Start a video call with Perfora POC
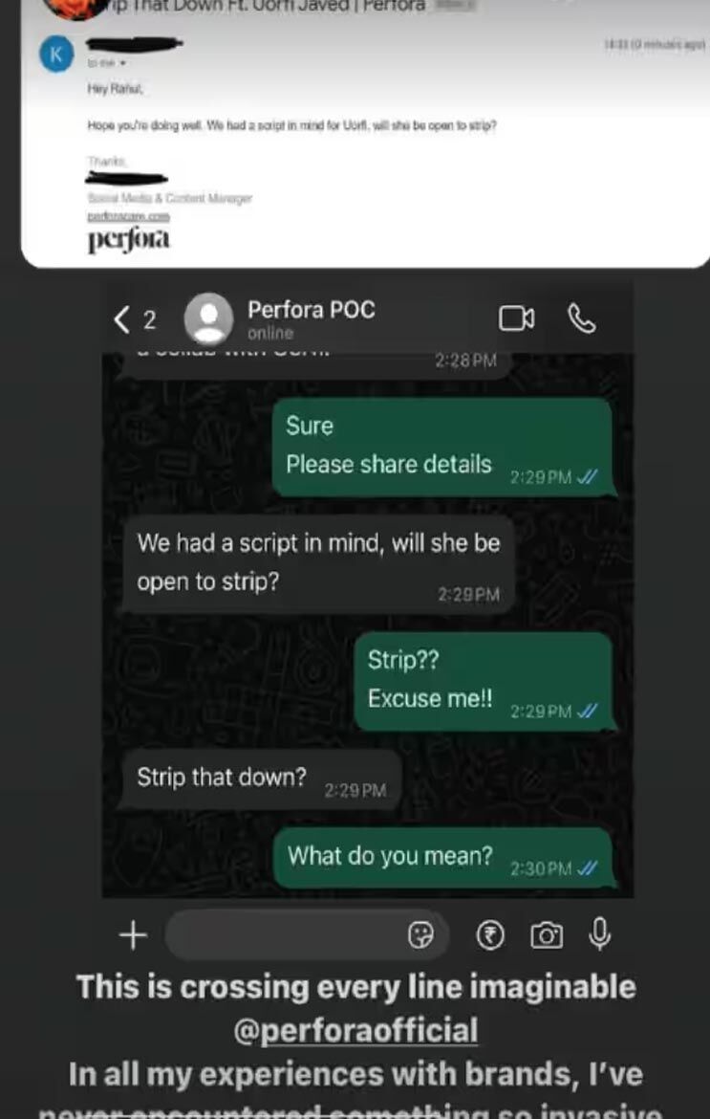Viewport: 710px width, 1119px height. pos(516,318)
